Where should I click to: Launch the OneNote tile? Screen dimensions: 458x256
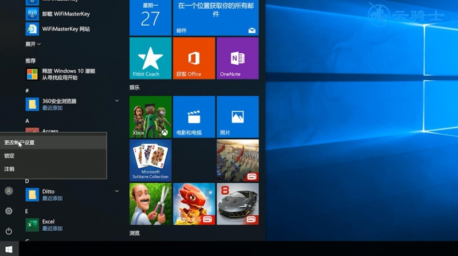point(237,58)
